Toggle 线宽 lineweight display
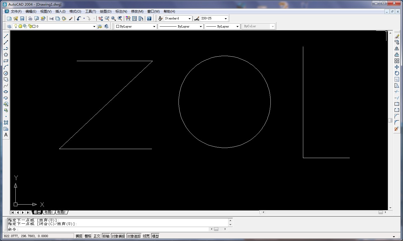403x241 pixels. point(146,236)
